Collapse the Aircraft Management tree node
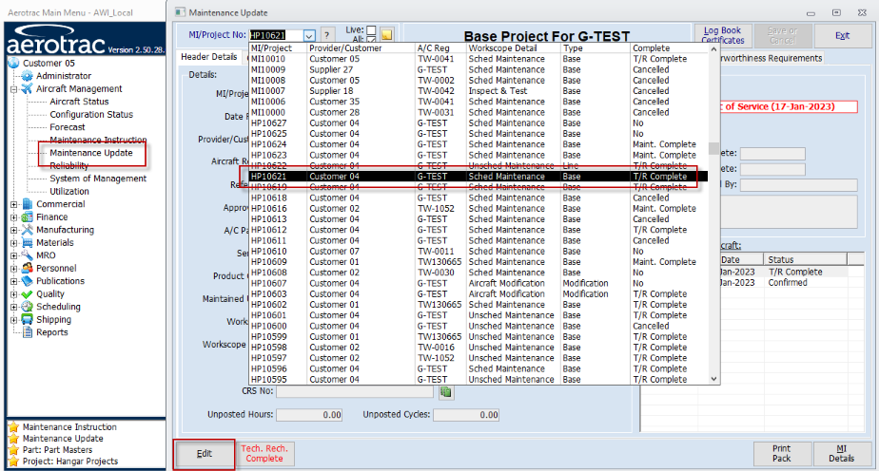The width and height of the screenshot is (879, 471). (x=14, y=89)
